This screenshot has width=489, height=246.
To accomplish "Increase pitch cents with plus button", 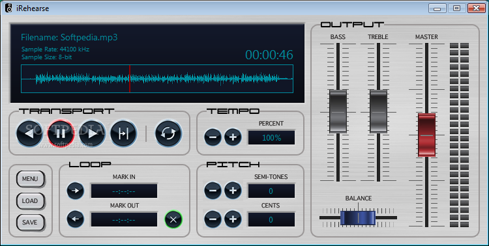I will [x=233, y=219].
